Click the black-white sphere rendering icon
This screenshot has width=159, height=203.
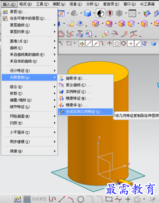(100, 14)
